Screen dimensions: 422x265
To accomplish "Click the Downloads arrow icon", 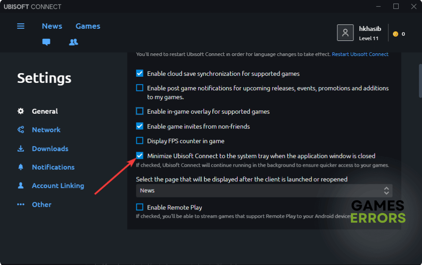I will (x=21, y=149).
